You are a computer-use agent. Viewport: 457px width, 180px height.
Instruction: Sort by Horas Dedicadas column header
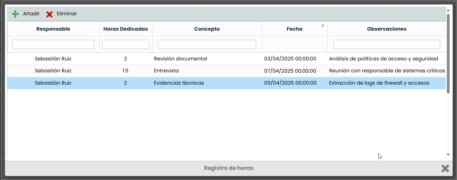pyautogui.click(x=125, y=29)
